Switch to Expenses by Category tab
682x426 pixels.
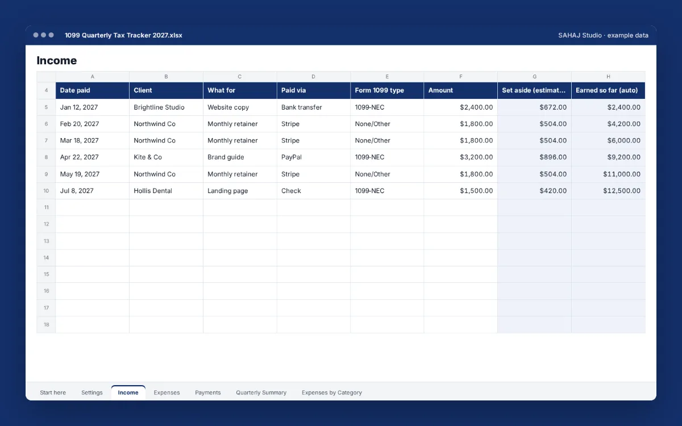[332, 392]
